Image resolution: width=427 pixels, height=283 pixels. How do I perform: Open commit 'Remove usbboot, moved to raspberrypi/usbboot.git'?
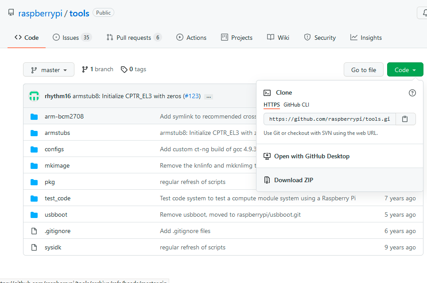click(230, 214)
